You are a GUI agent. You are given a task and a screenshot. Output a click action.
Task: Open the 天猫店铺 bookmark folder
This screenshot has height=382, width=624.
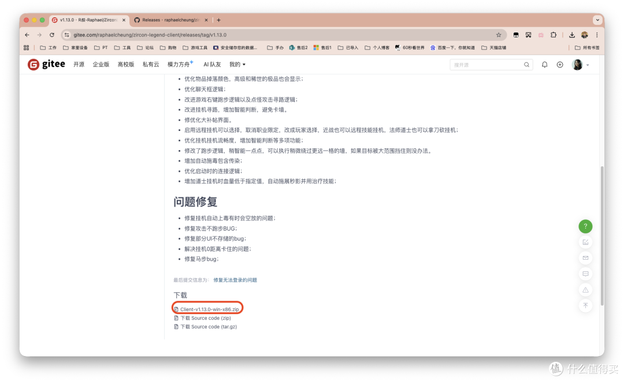pos(494,48)
